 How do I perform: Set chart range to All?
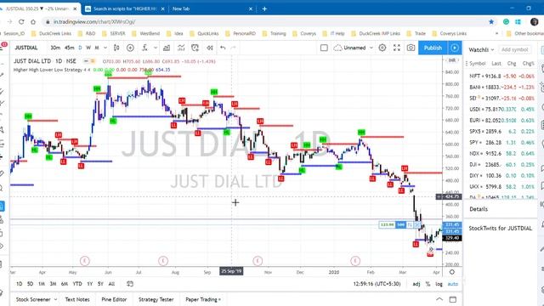[x=111, y=284]
